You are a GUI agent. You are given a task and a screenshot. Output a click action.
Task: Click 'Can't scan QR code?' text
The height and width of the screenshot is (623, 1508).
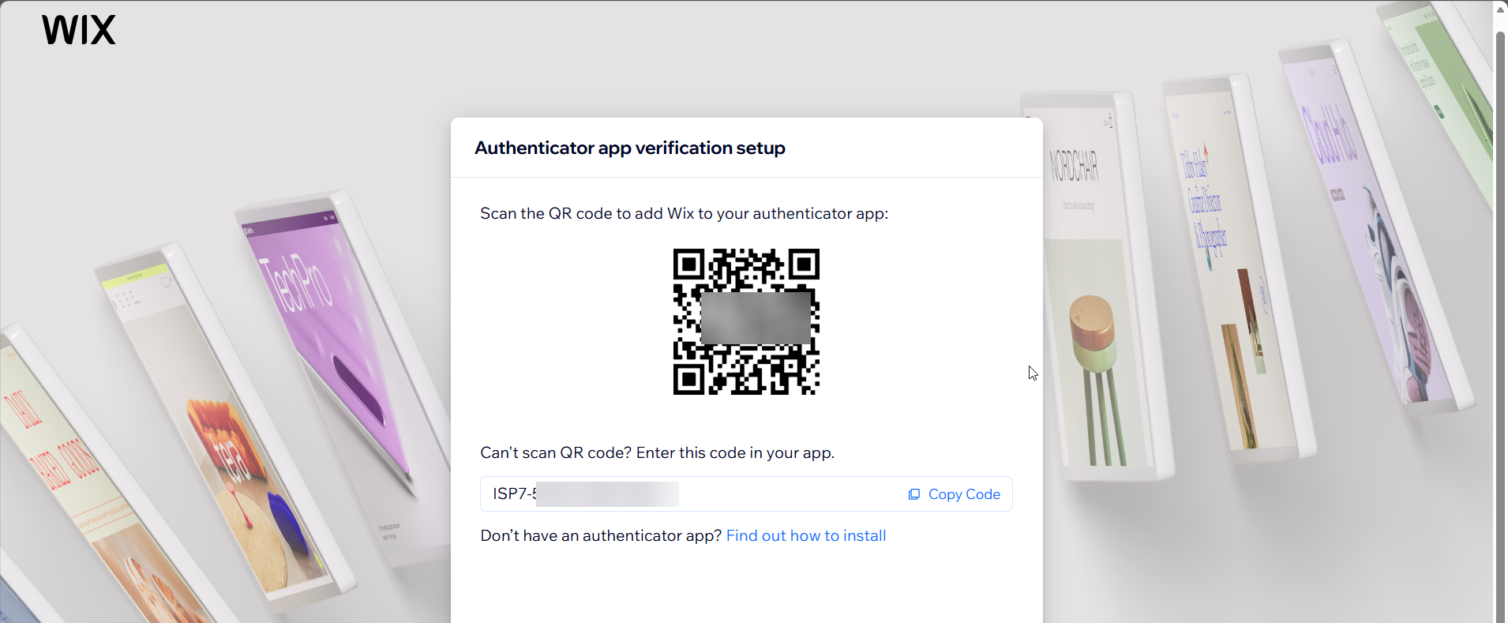[x=556, y=452]
